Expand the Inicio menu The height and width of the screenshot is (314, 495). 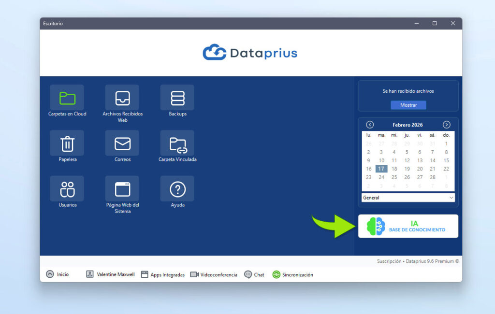pos(58,274)
